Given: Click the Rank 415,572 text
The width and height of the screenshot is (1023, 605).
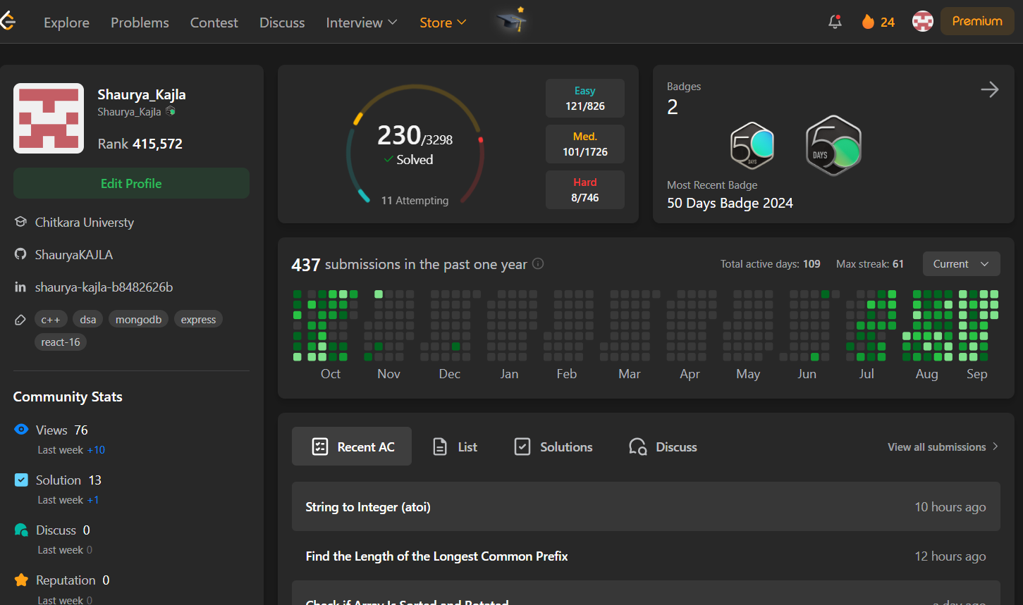Looking at the screenshot, I should click(140, 144).
